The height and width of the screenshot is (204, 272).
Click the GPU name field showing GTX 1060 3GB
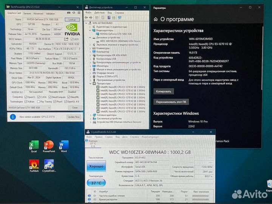click(43, 19)
